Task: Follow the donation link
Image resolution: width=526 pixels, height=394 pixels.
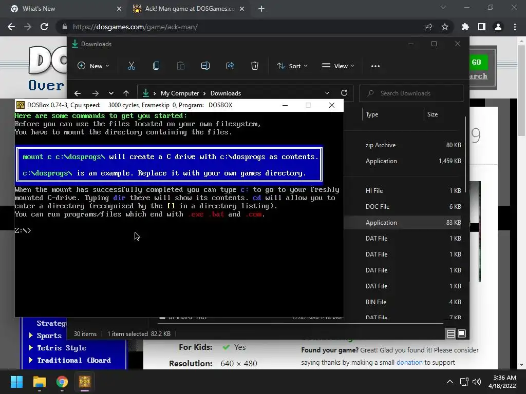Action: (x=409, y=362)
